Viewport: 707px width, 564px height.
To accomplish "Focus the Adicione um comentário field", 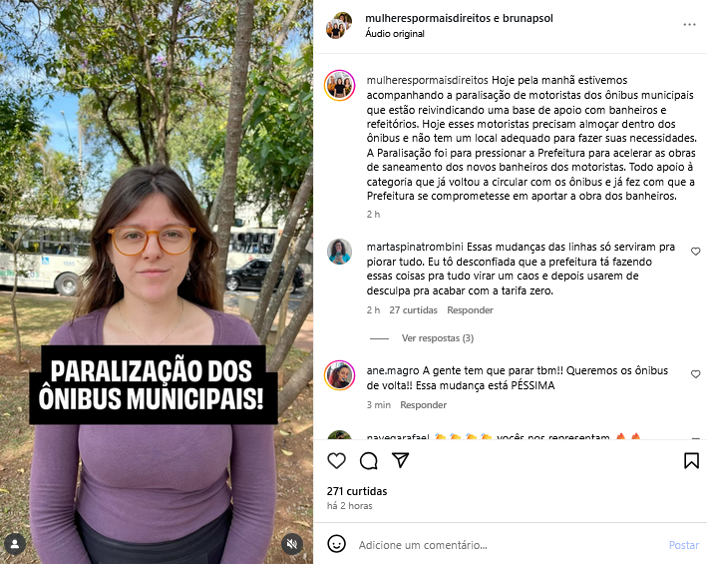I will [x=510, y=545].
